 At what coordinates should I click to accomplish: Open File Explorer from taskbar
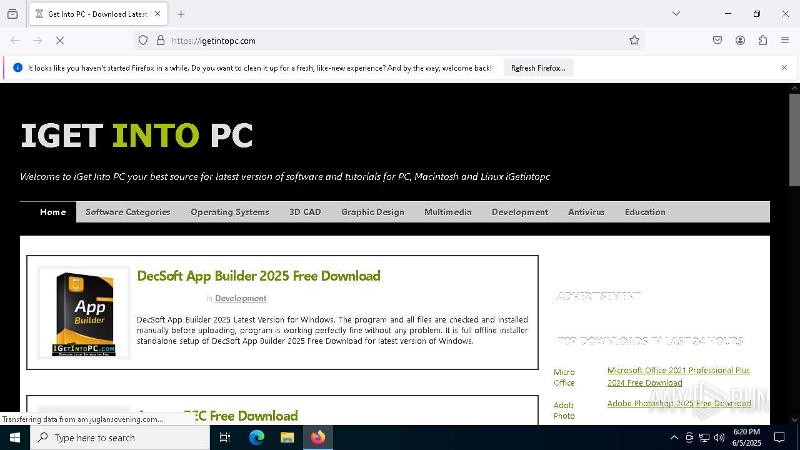(287, 437)
